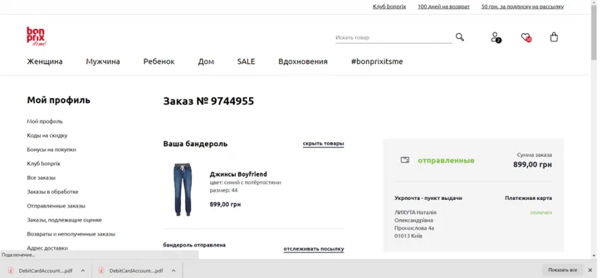Click the Показать все downloads button

[x=562, y=270]
